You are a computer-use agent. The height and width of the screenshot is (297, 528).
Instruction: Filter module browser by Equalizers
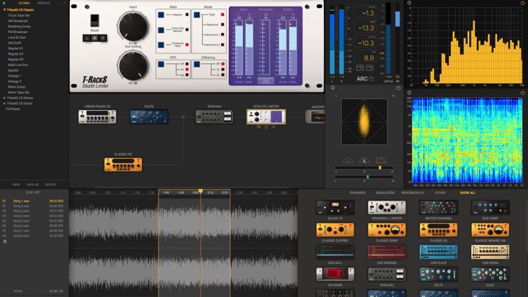pos(385,193)
